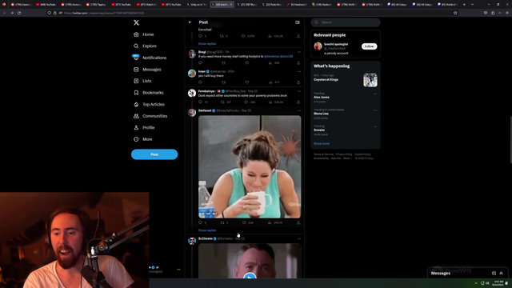
Task: Open a new browser tab with plus
Action: pyautogui.click(x=464, y=5)
